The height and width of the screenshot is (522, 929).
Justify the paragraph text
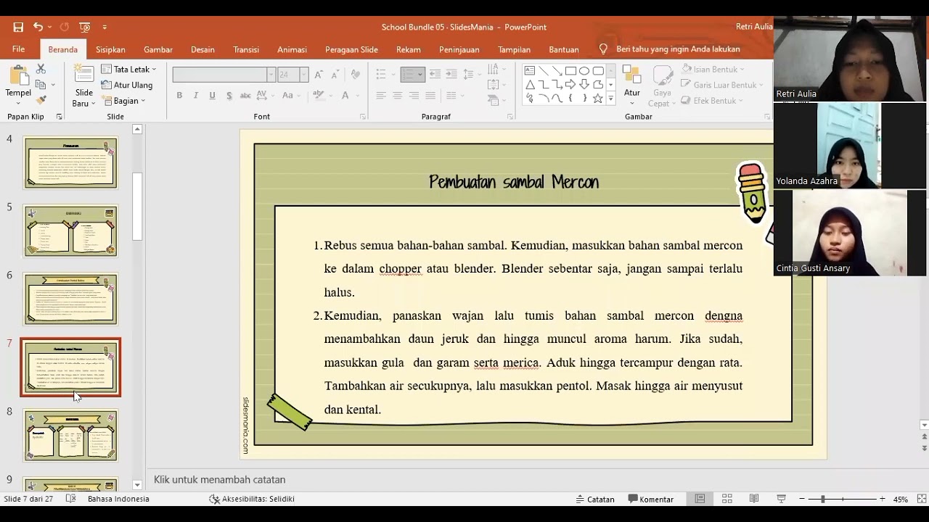pyautogui.click(x=430, y=96)
